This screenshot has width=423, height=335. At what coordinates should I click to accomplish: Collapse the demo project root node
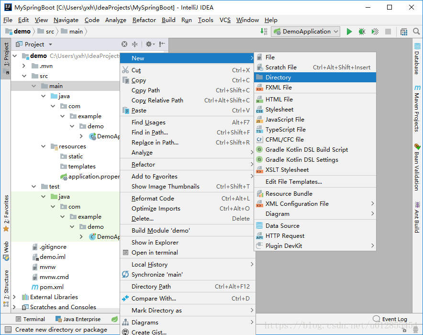pyautogui.click(x=15, y=56)
